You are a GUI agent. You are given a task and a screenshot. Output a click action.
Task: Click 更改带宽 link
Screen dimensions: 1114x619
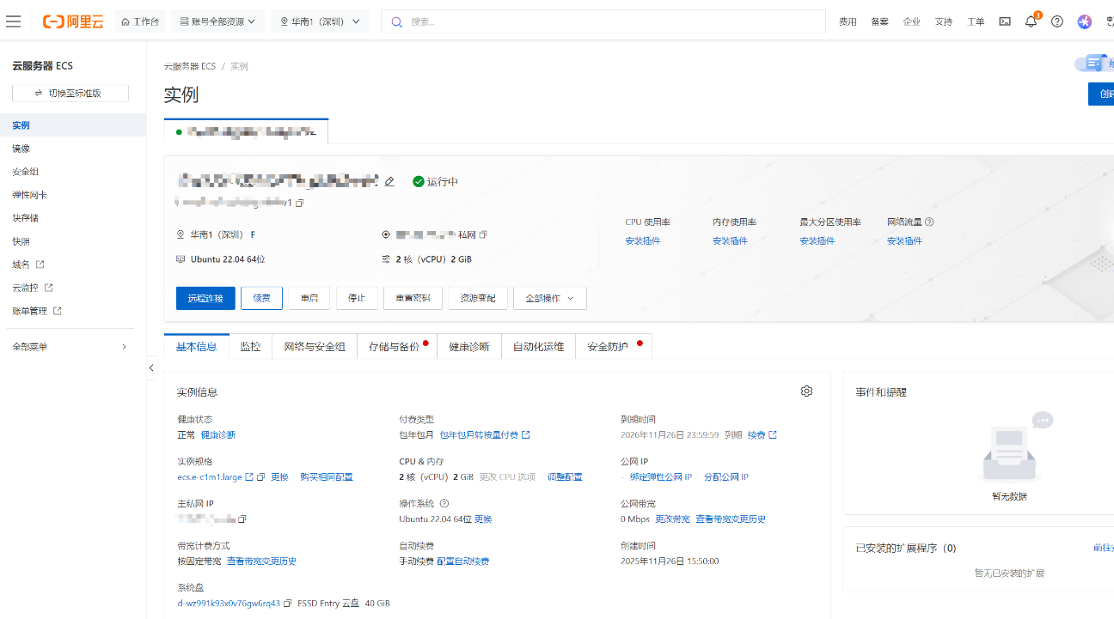pyautogui.click(x=672, y=519)
